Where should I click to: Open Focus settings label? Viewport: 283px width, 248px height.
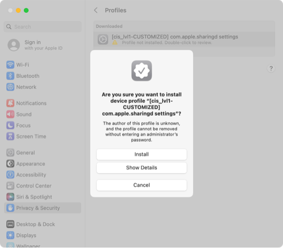click(23, 125)
